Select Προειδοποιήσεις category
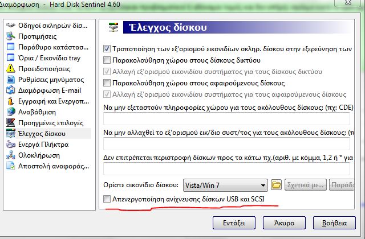The width and height of the screenshot is (365, 239). tap(44, 69)
